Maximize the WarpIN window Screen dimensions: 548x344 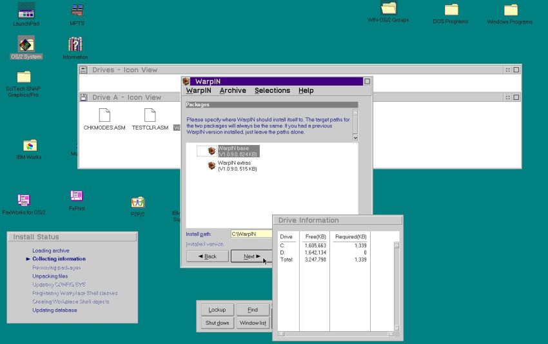367,81
